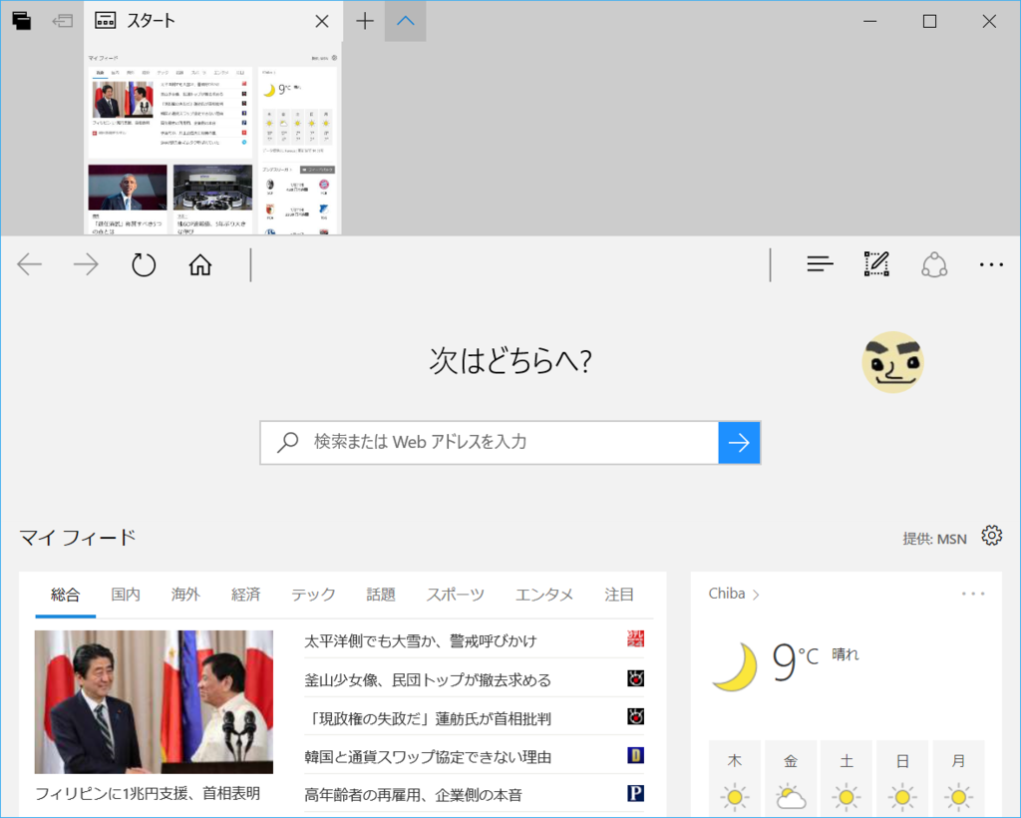Viewport: 1021px width, 818px height.
Task: Open the set-aside tabs panel icon
Action: point(22,21)
